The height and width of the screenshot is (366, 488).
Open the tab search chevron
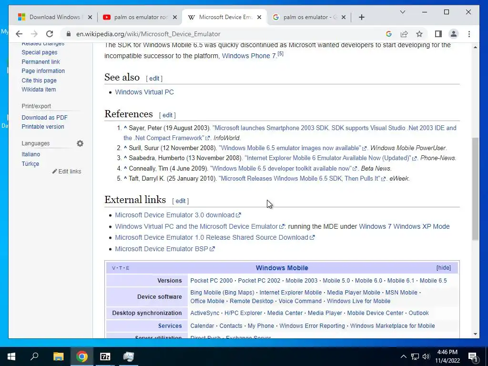click(x=402, y=12)
